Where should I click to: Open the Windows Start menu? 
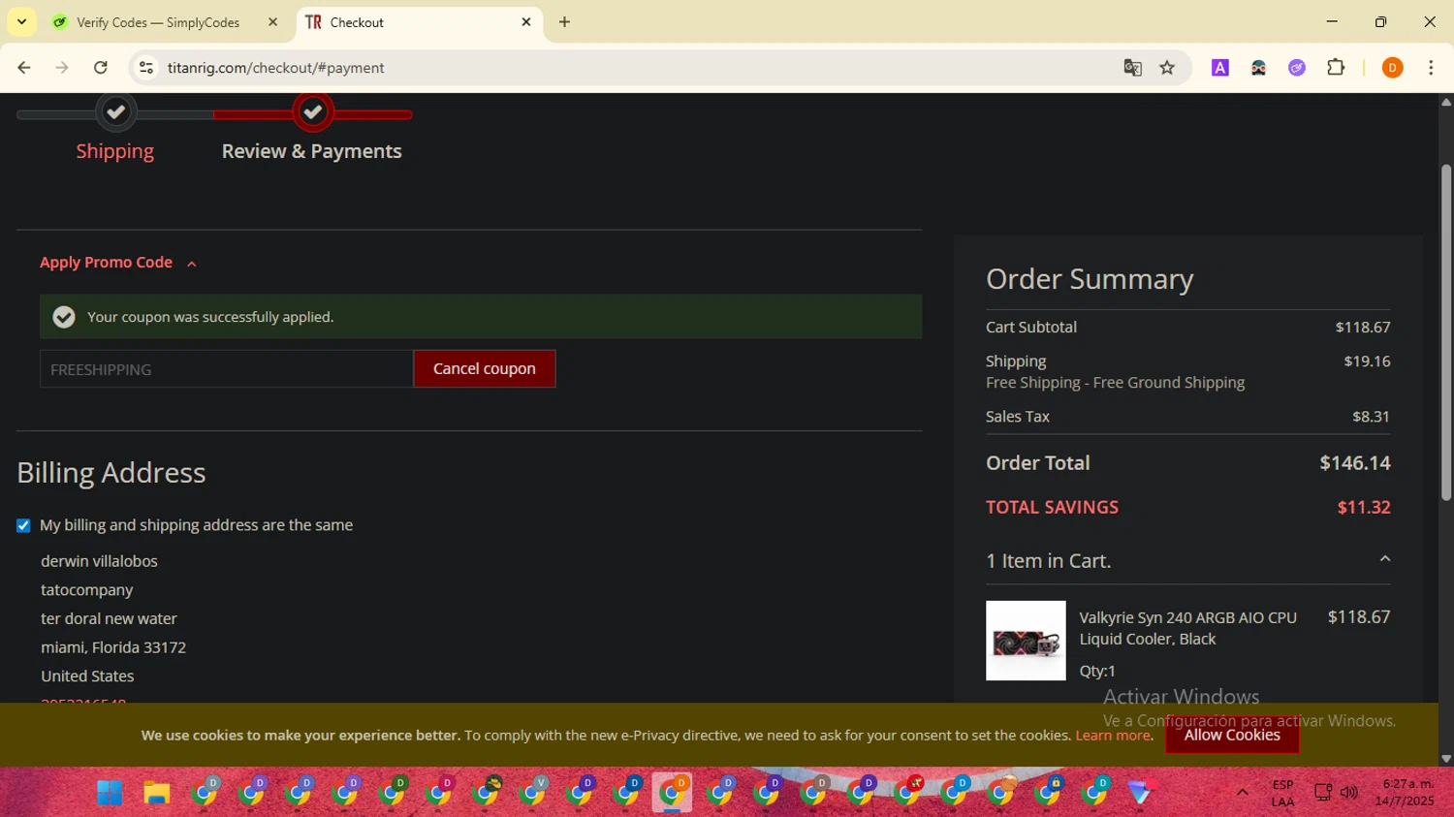click(x=110, y=793)
